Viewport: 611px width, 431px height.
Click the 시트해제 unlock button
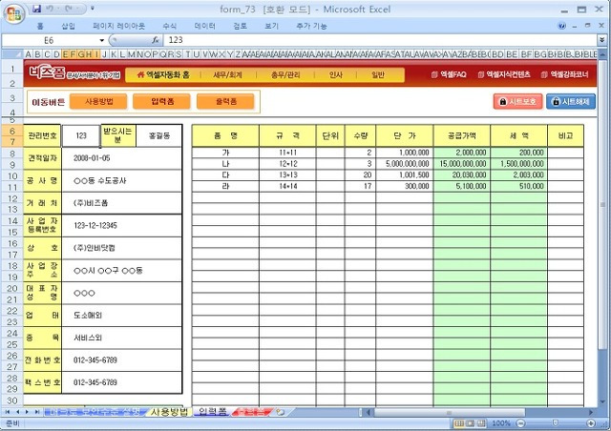571,102
